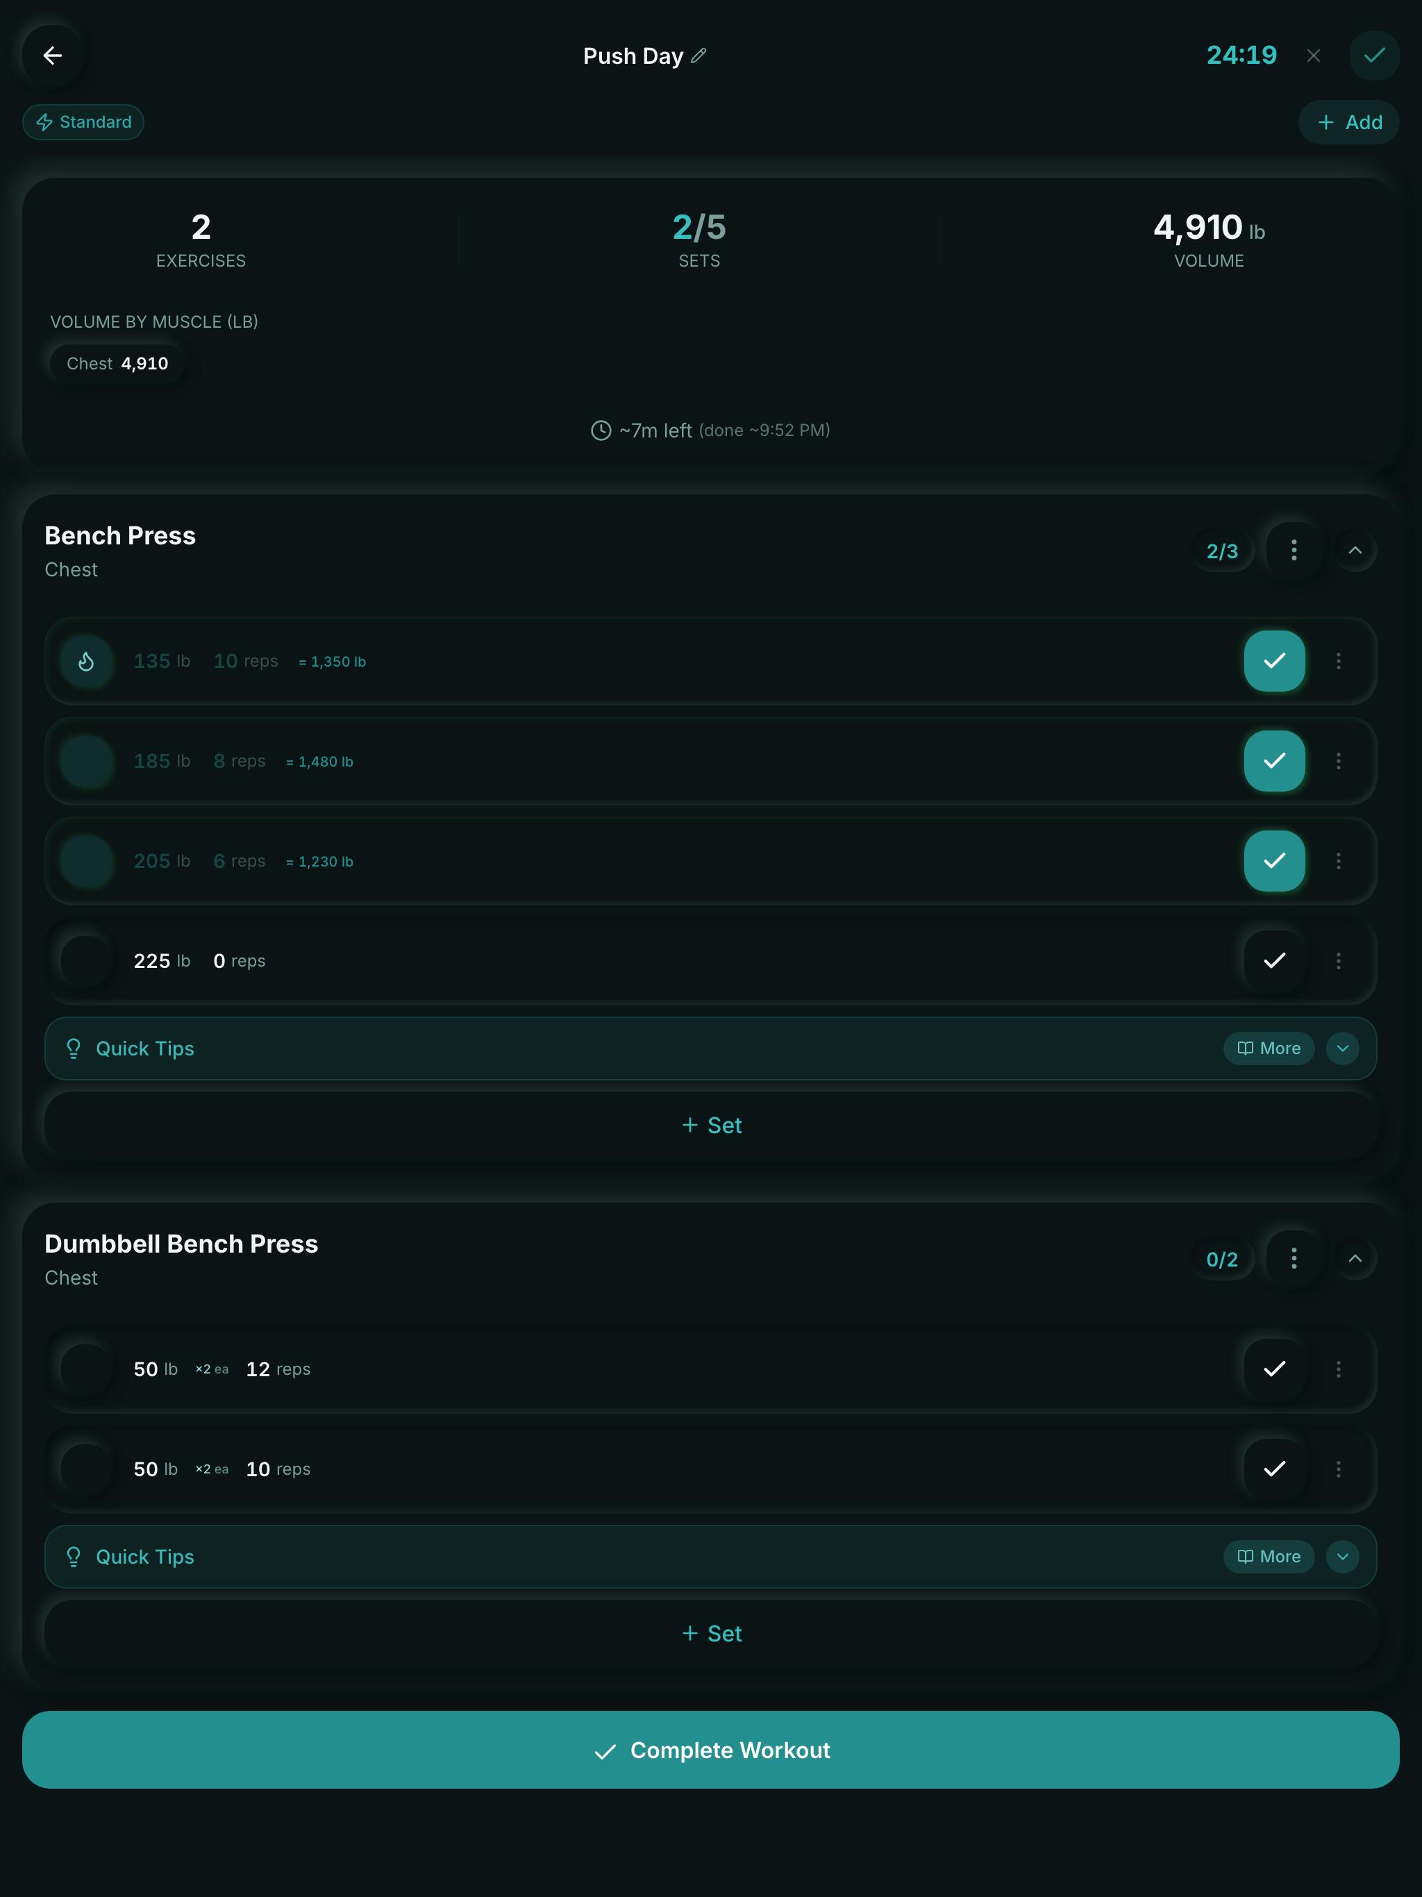Select the Chest 4,910 muscle volume chip

pos(117,364)
